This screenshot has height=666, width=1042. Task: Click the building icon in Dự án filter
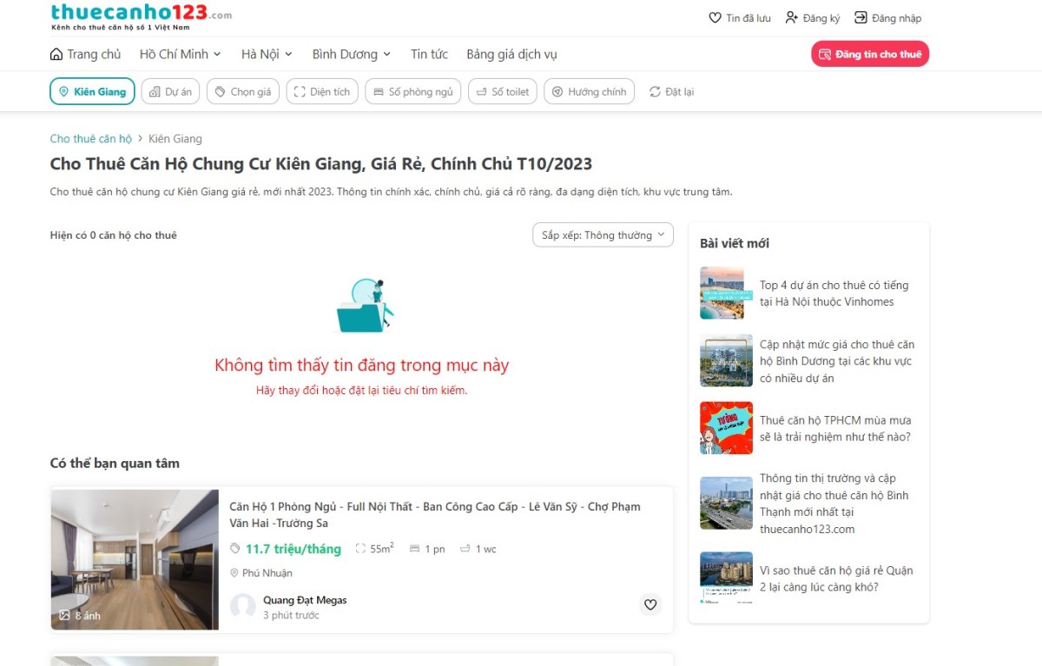click(155, 92)
